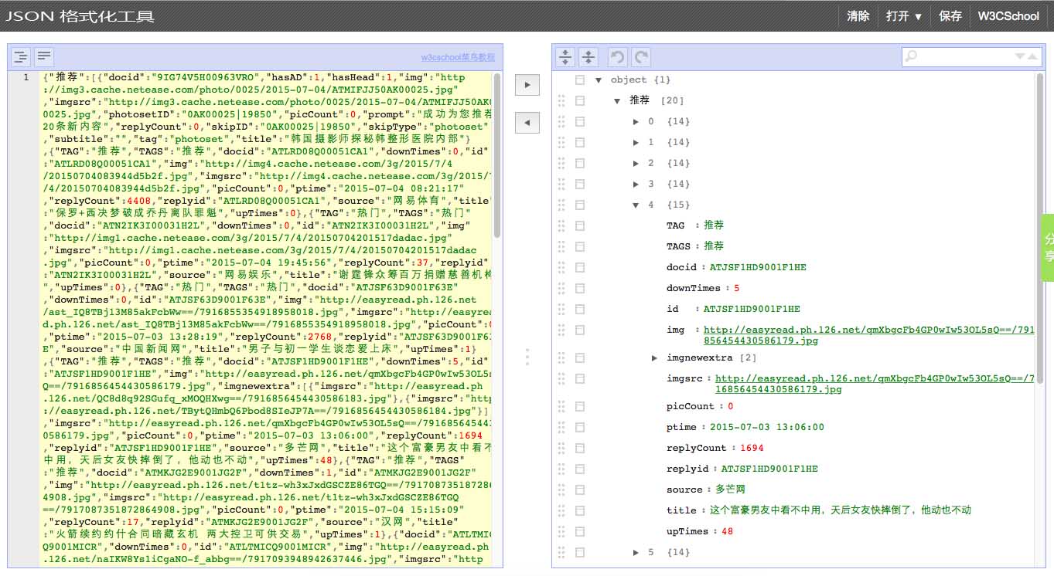Select the downTimes value 5
The width and height of the screenshot is (1054, 576).
tap(737, 288)
